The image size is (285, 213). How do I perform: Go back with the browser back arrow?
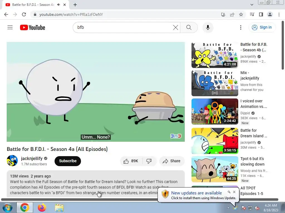click(6, 14)
